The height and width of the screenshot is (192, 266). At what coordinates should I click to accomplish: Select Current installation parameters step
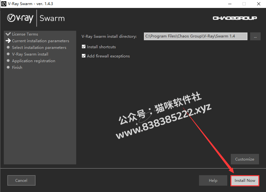[x=41, y=41]
